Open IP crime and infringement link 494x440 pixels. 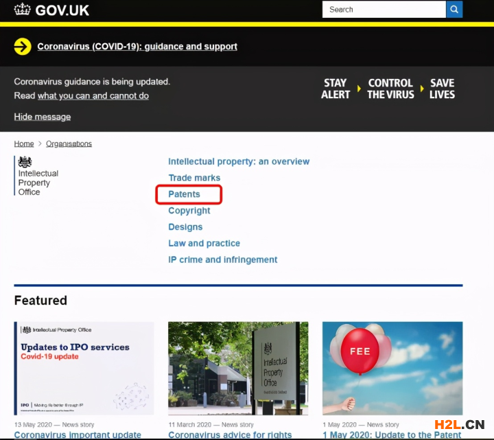pyautogui.click(x=223, y=259)
